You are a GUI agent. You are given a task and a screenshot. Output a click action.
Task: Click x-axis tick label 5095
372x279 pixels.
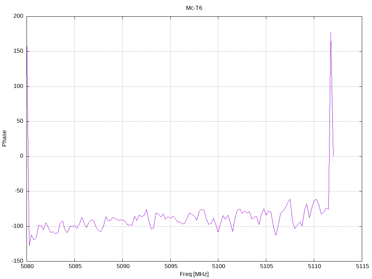tap(171, 266)
